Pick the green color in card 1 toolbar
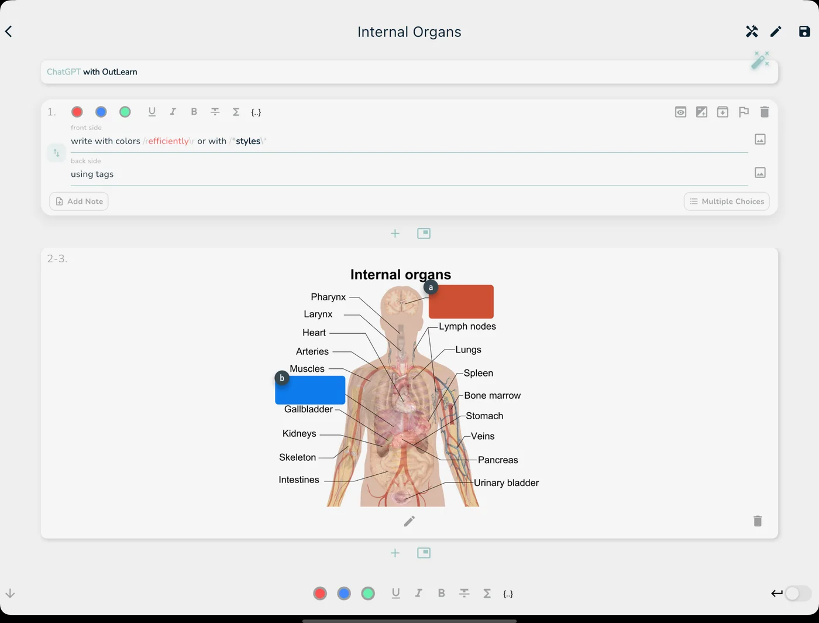This screenshot has height=623, width=819. click(x=125, y=112)
